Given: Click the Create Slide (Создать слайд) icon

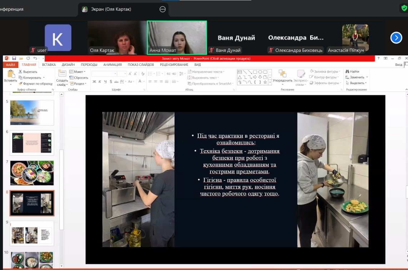Looking at the screenshot, I should (62, 74).
